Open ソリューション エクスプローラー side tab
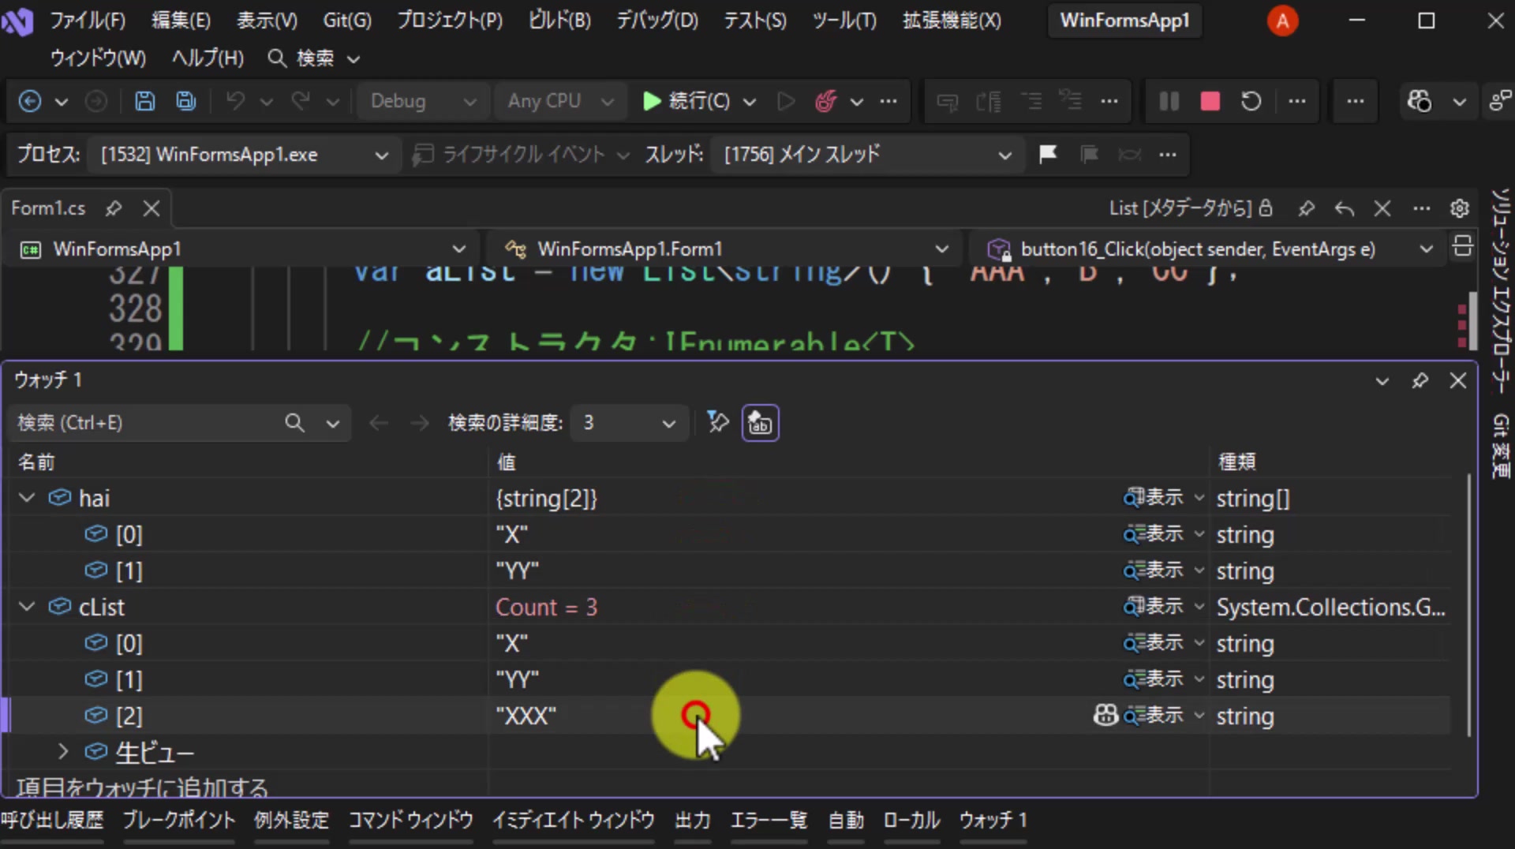The width and height of the screenshot is (1515, 849). click(1500, 290)
